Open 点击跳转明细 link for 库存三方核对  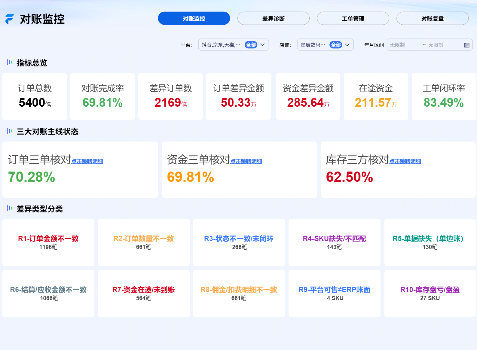[405, 161]
